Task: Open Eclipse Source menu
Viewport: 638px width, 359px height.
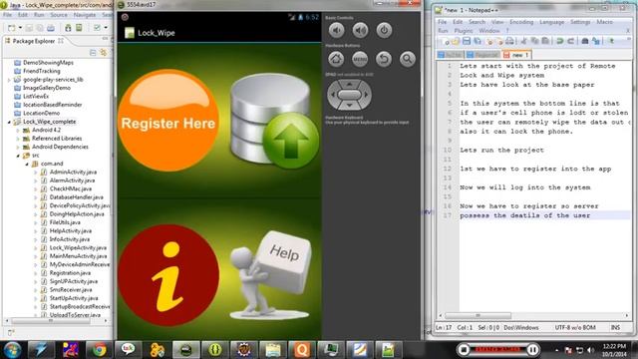Action: [x=59, y=15]
